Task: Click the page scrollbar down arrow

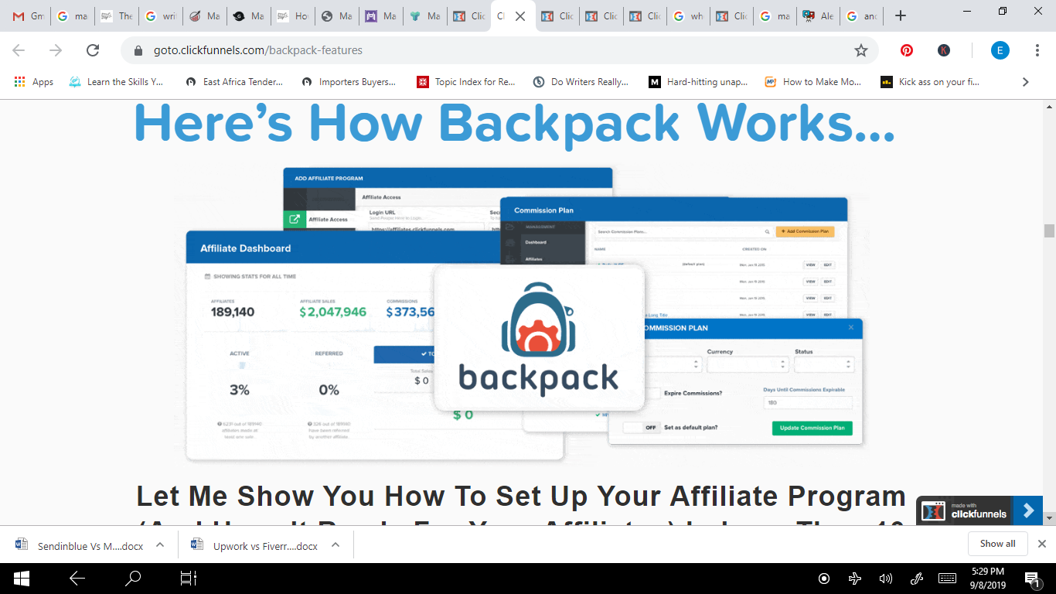Action: coord(1049,518)
